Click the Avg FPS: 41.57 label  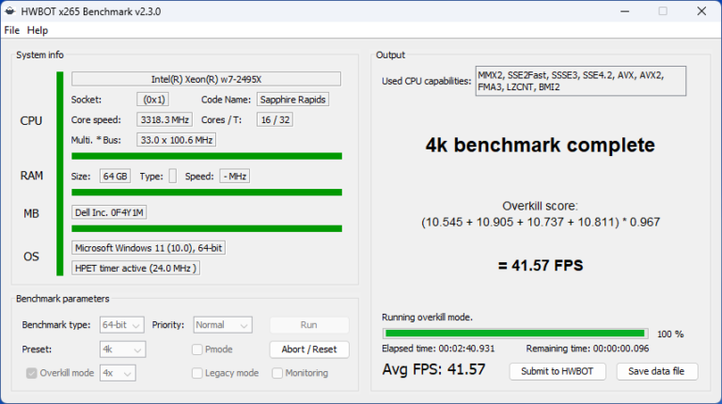433,369
